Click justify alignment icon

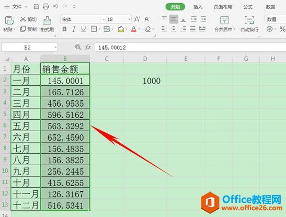point(193,29)
